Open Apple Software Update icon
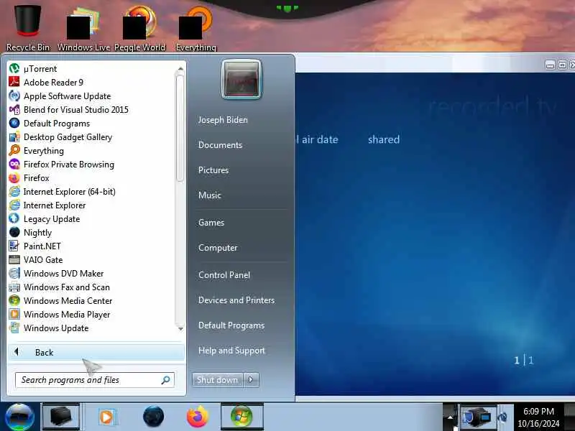The width and height of the screenshot is (575, 431). click(14, 96)
